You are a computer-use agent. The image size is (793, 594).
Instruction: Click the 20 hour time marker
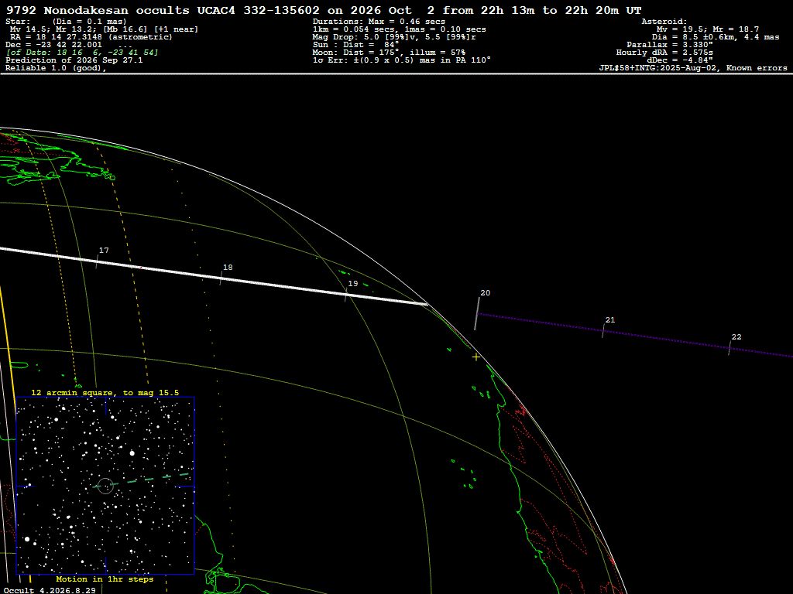[485, 293]
